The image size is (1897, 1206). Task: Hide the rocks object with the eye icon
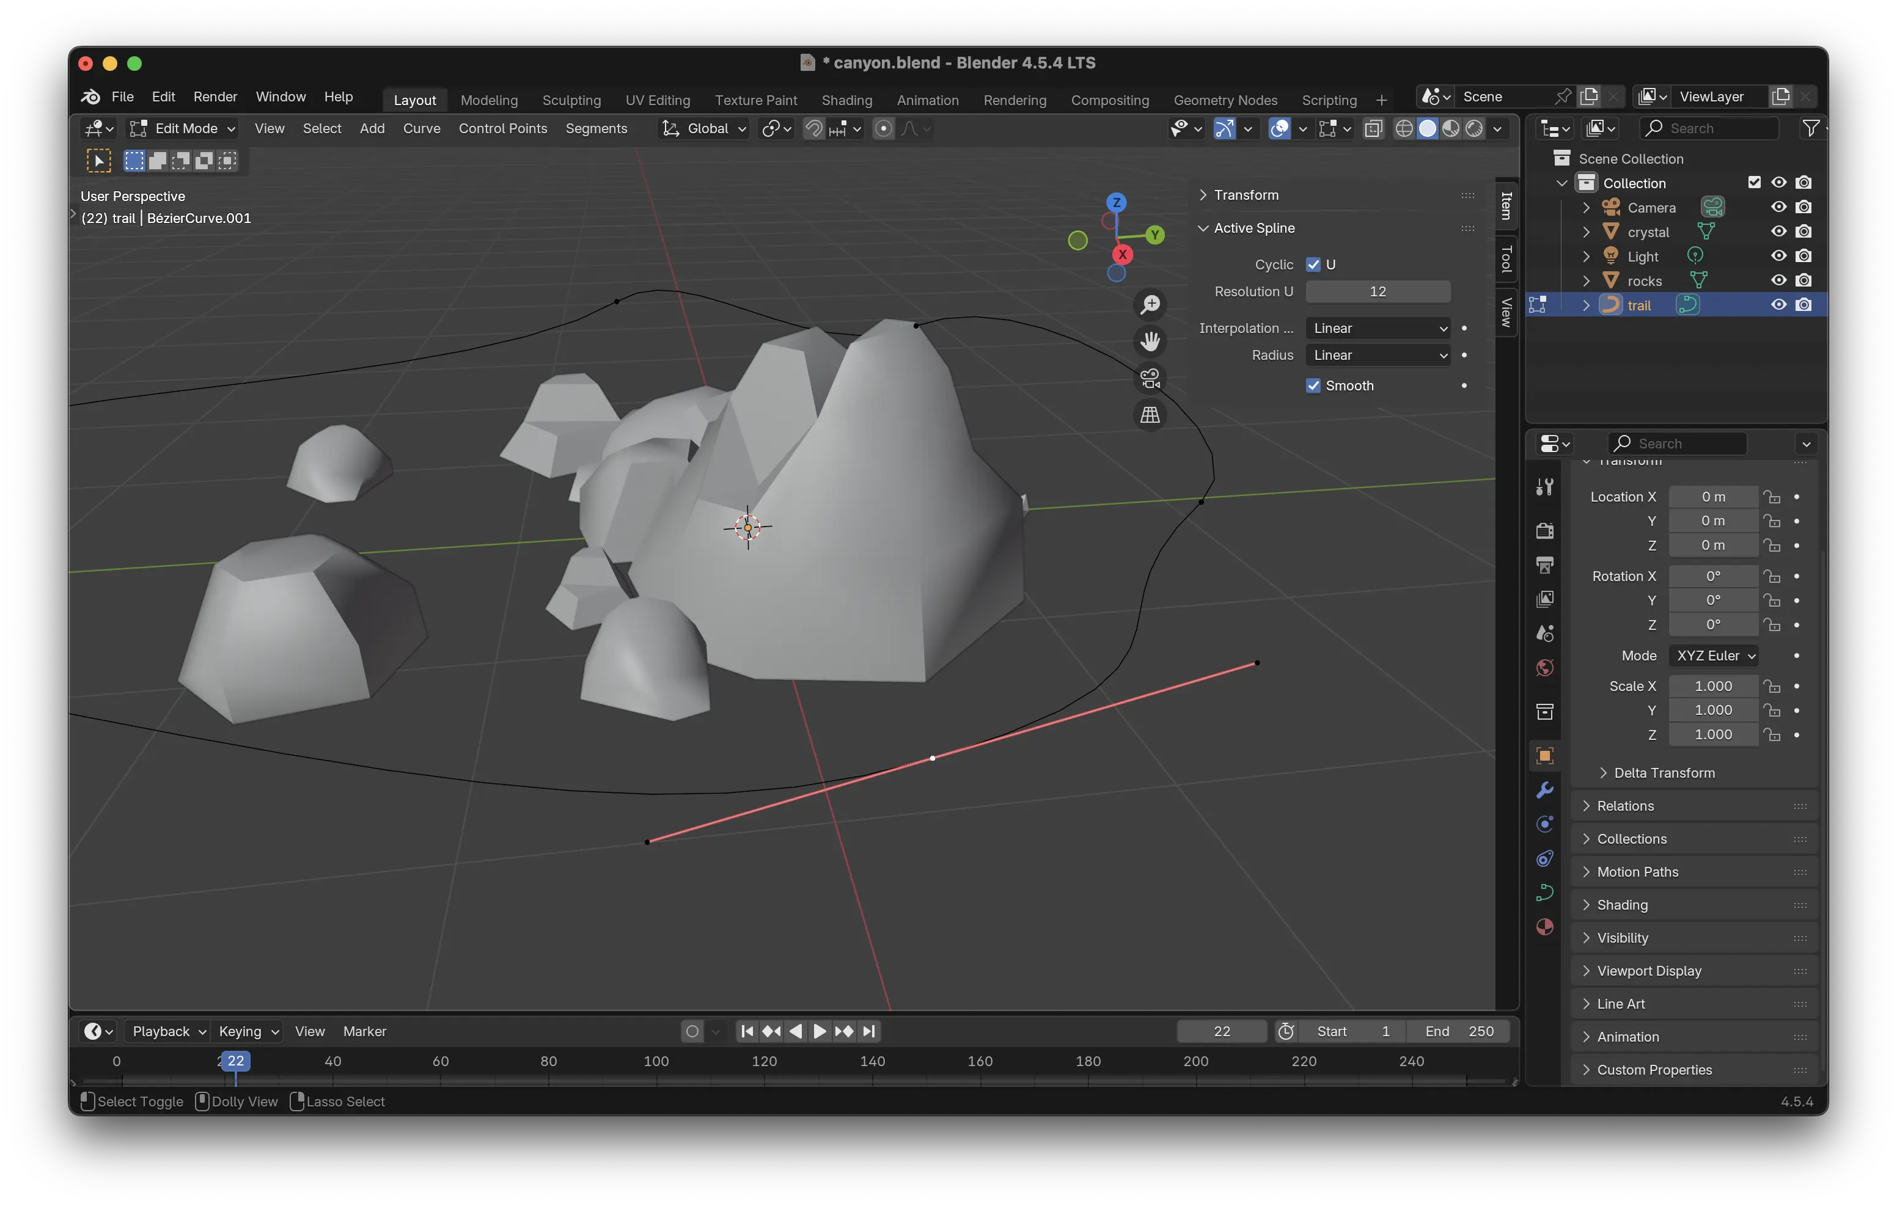coord(1778,280)
